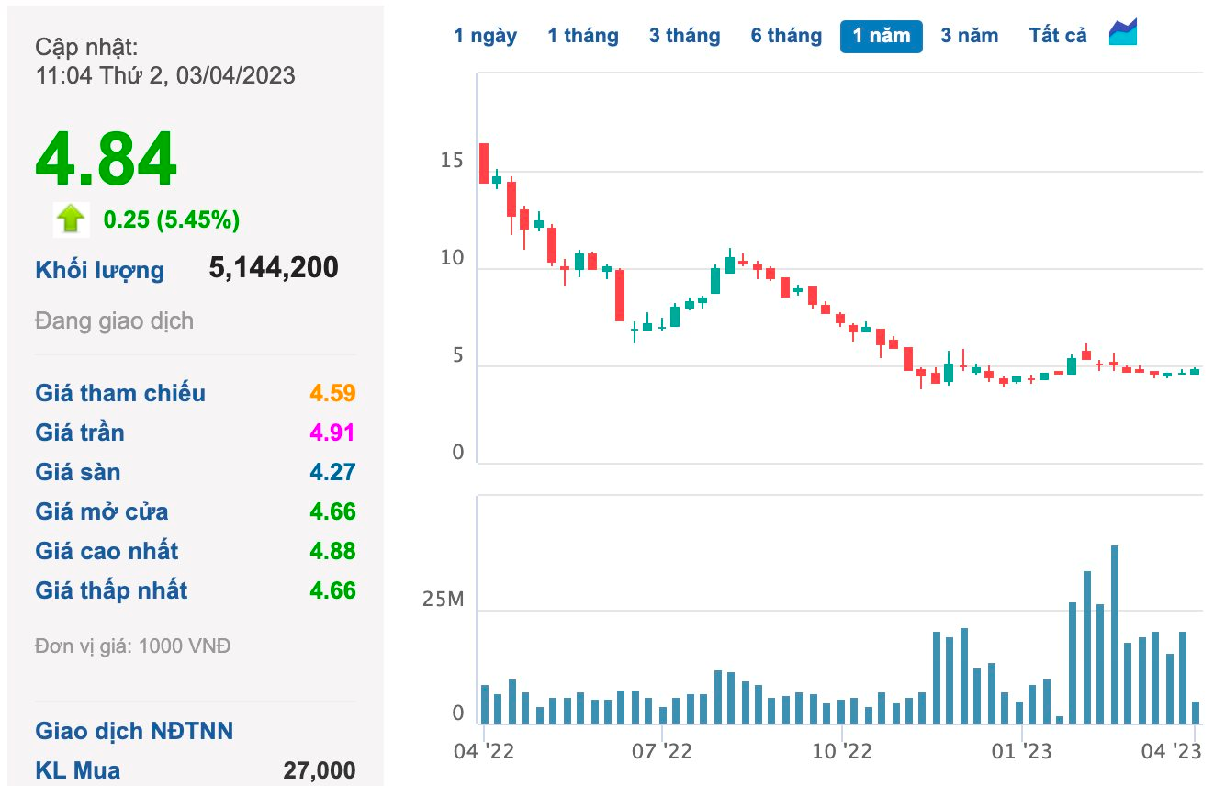The width and height of the screenshot is (1214, 786).
Task: Click the 25M volume axis label
Action: coord(443,601)
